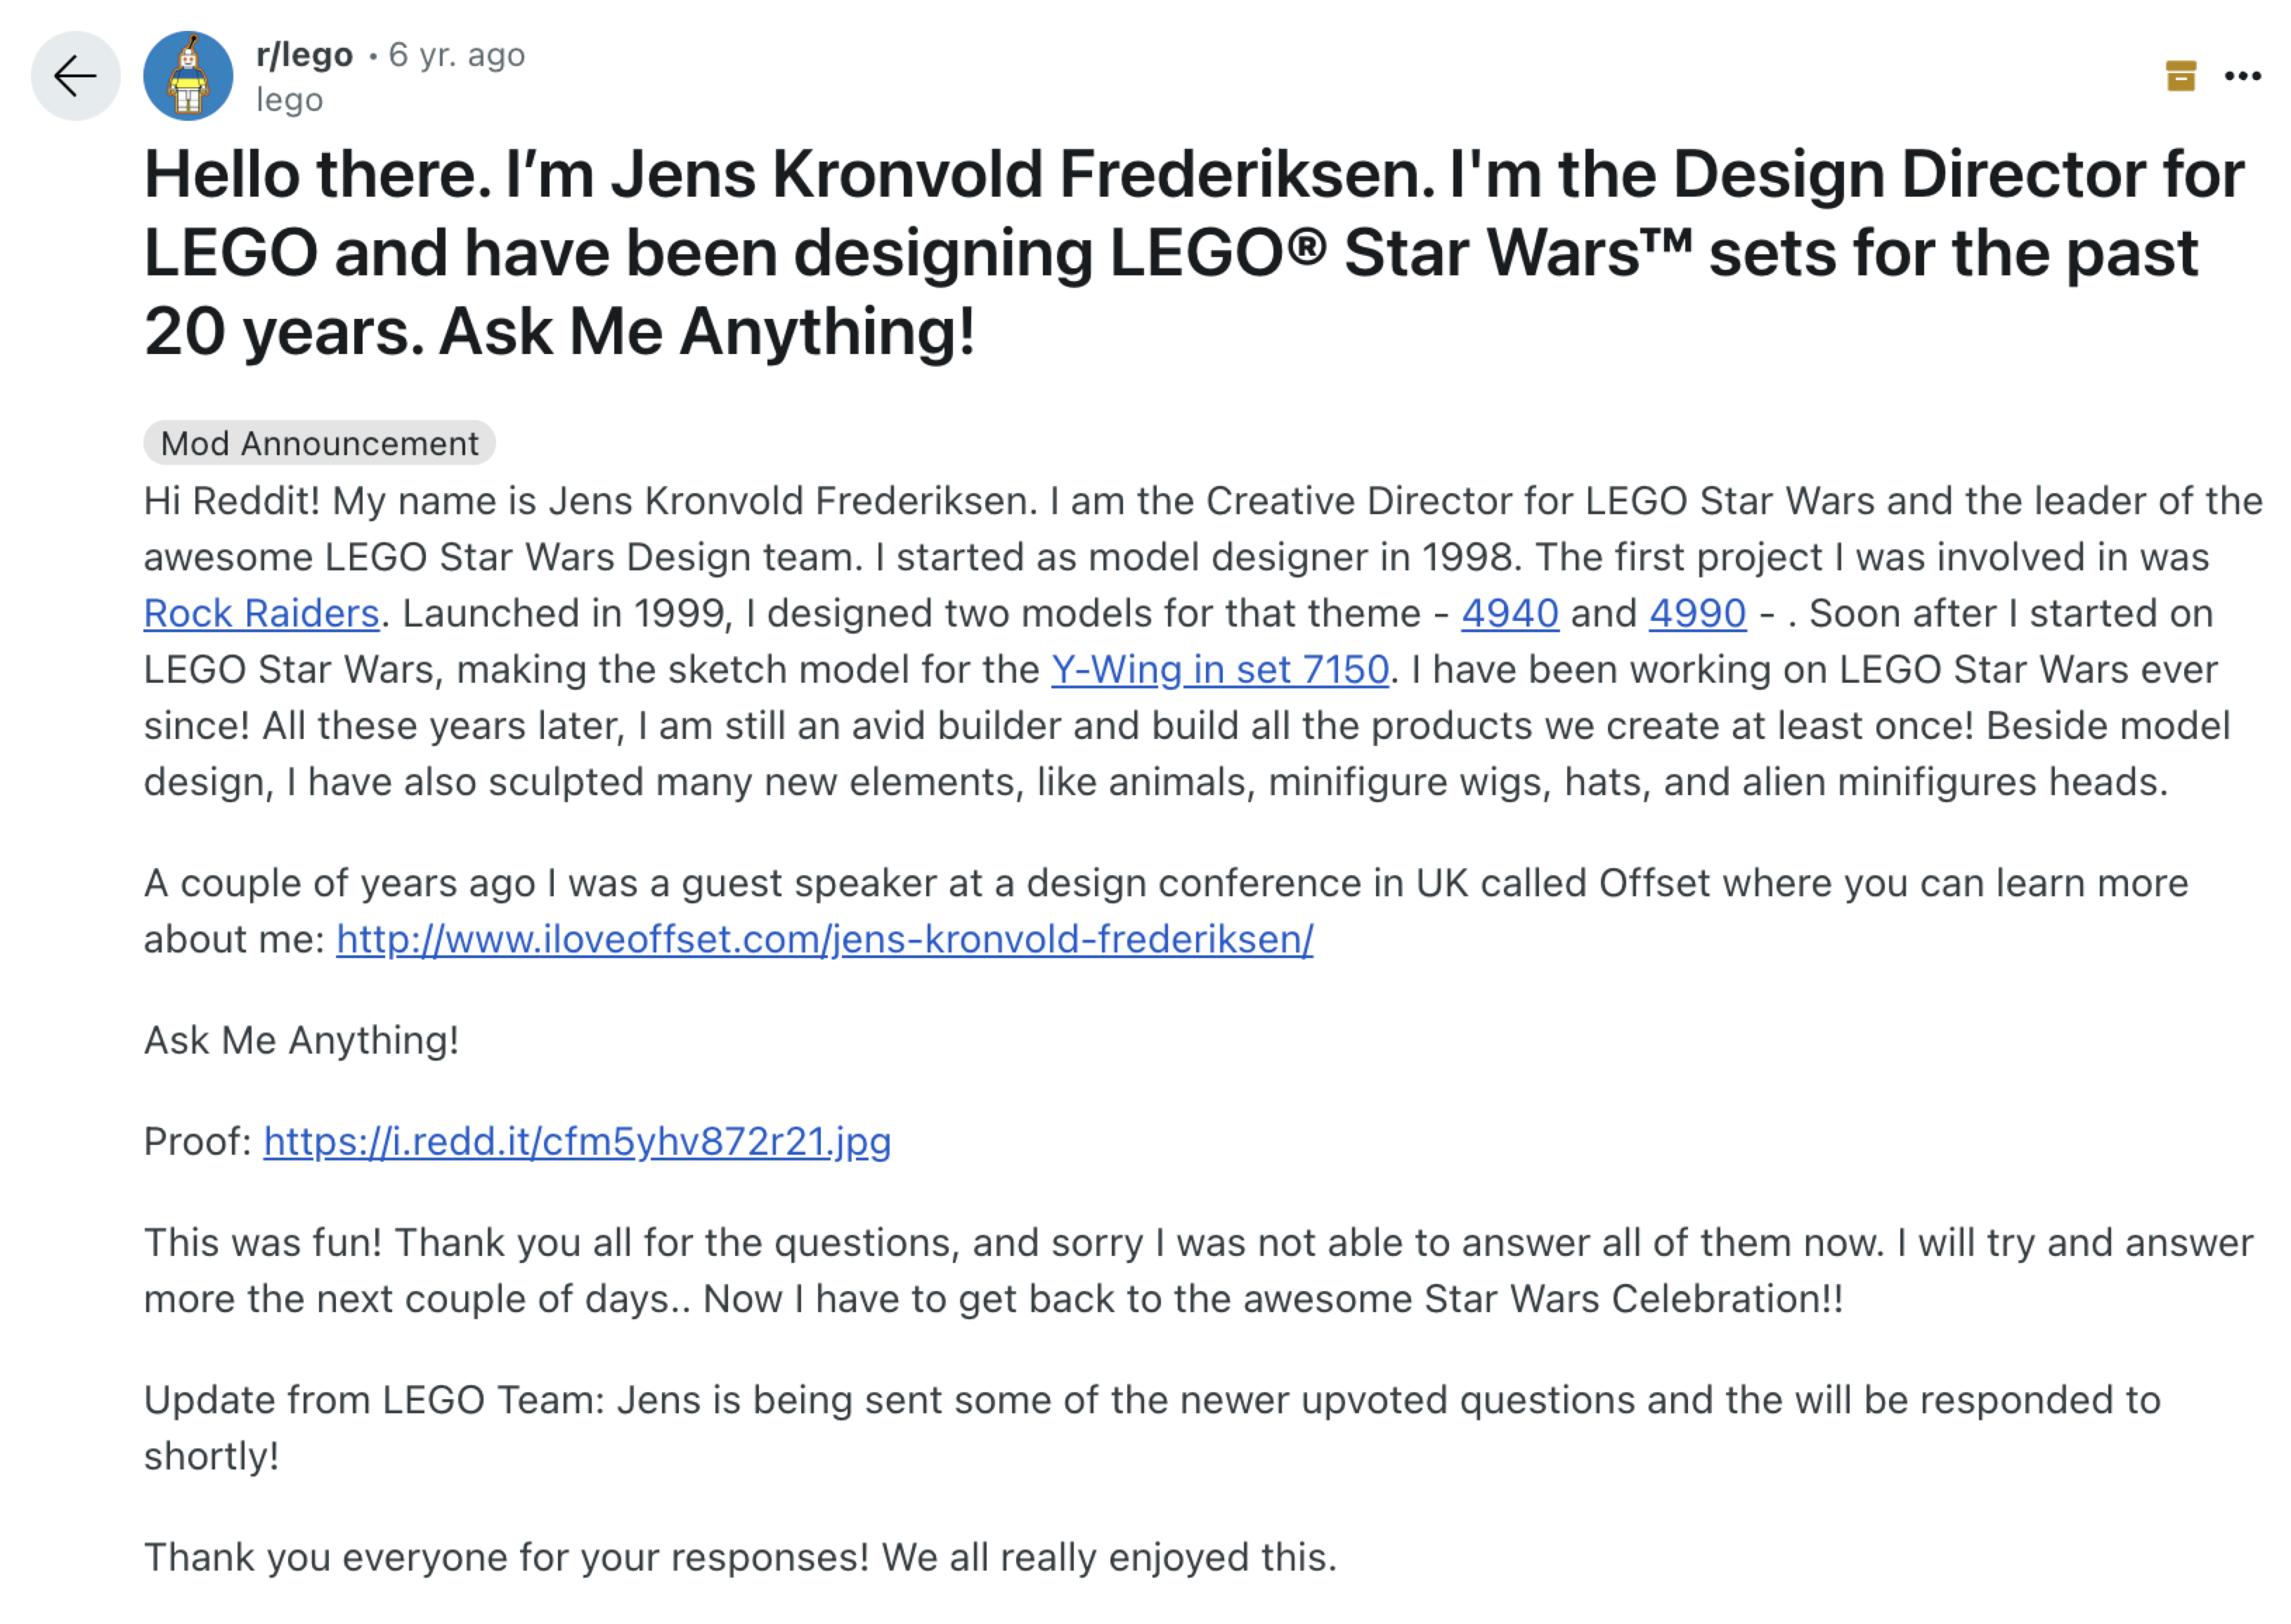2291x1624 pixels.
Task: Click the 6 yr. ago timestamp
Action: (x=455, y=55)
